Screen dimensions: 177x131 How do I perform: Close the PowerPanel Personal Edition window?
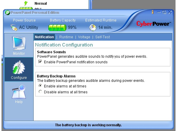coord(170,12)
